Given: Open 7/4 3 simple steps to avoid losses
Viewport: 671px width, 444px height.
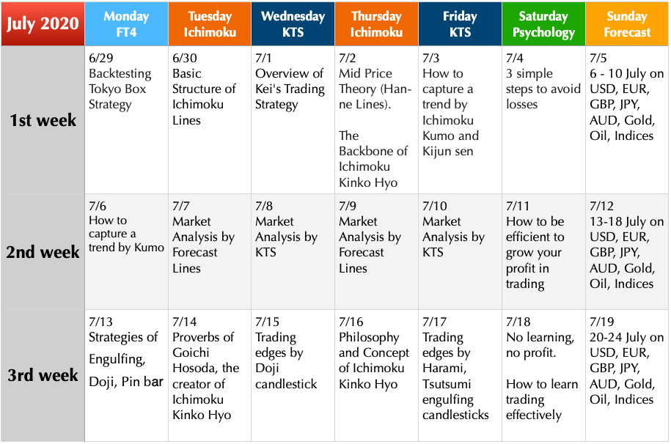Looking at the screenshot, I should pos(543,119).
